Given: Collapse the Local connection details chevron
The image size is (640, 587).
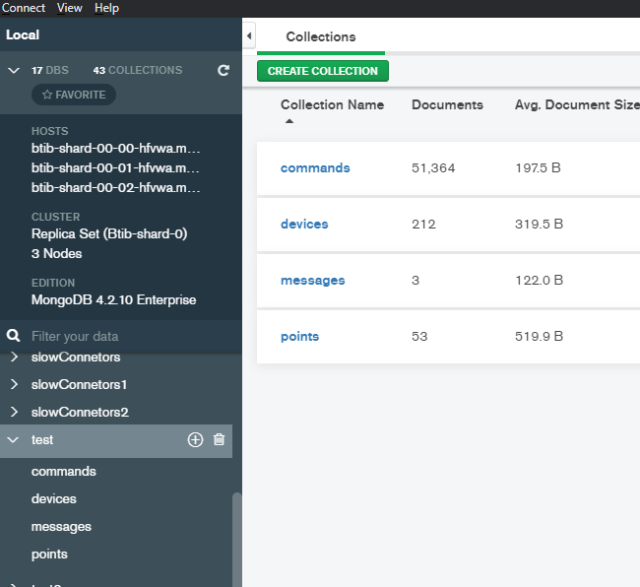Looking at the screenshot, I should (14, 71).
